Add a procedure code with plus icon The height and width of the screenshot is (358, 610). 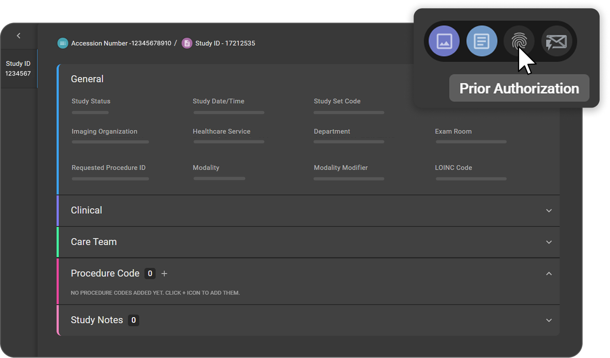tap(164, 273)
